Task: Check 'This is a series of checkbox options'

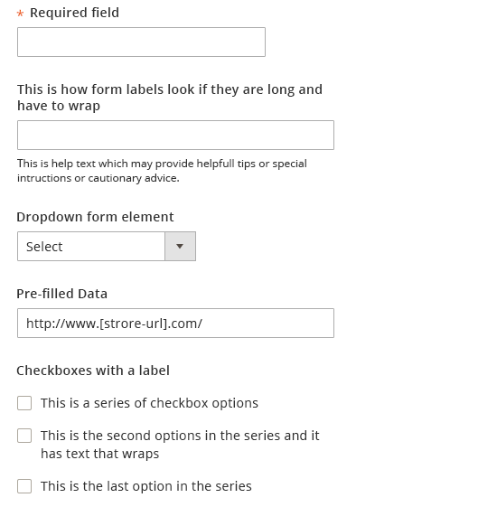Action: click(24, 403)
